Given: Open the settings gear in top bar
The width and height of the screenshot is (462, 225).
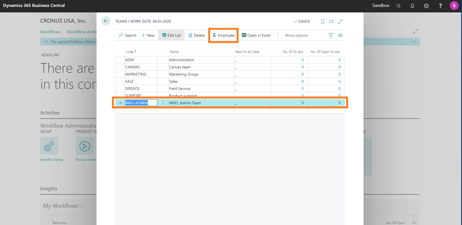Looking at the screenshot, I should (426, 6).
